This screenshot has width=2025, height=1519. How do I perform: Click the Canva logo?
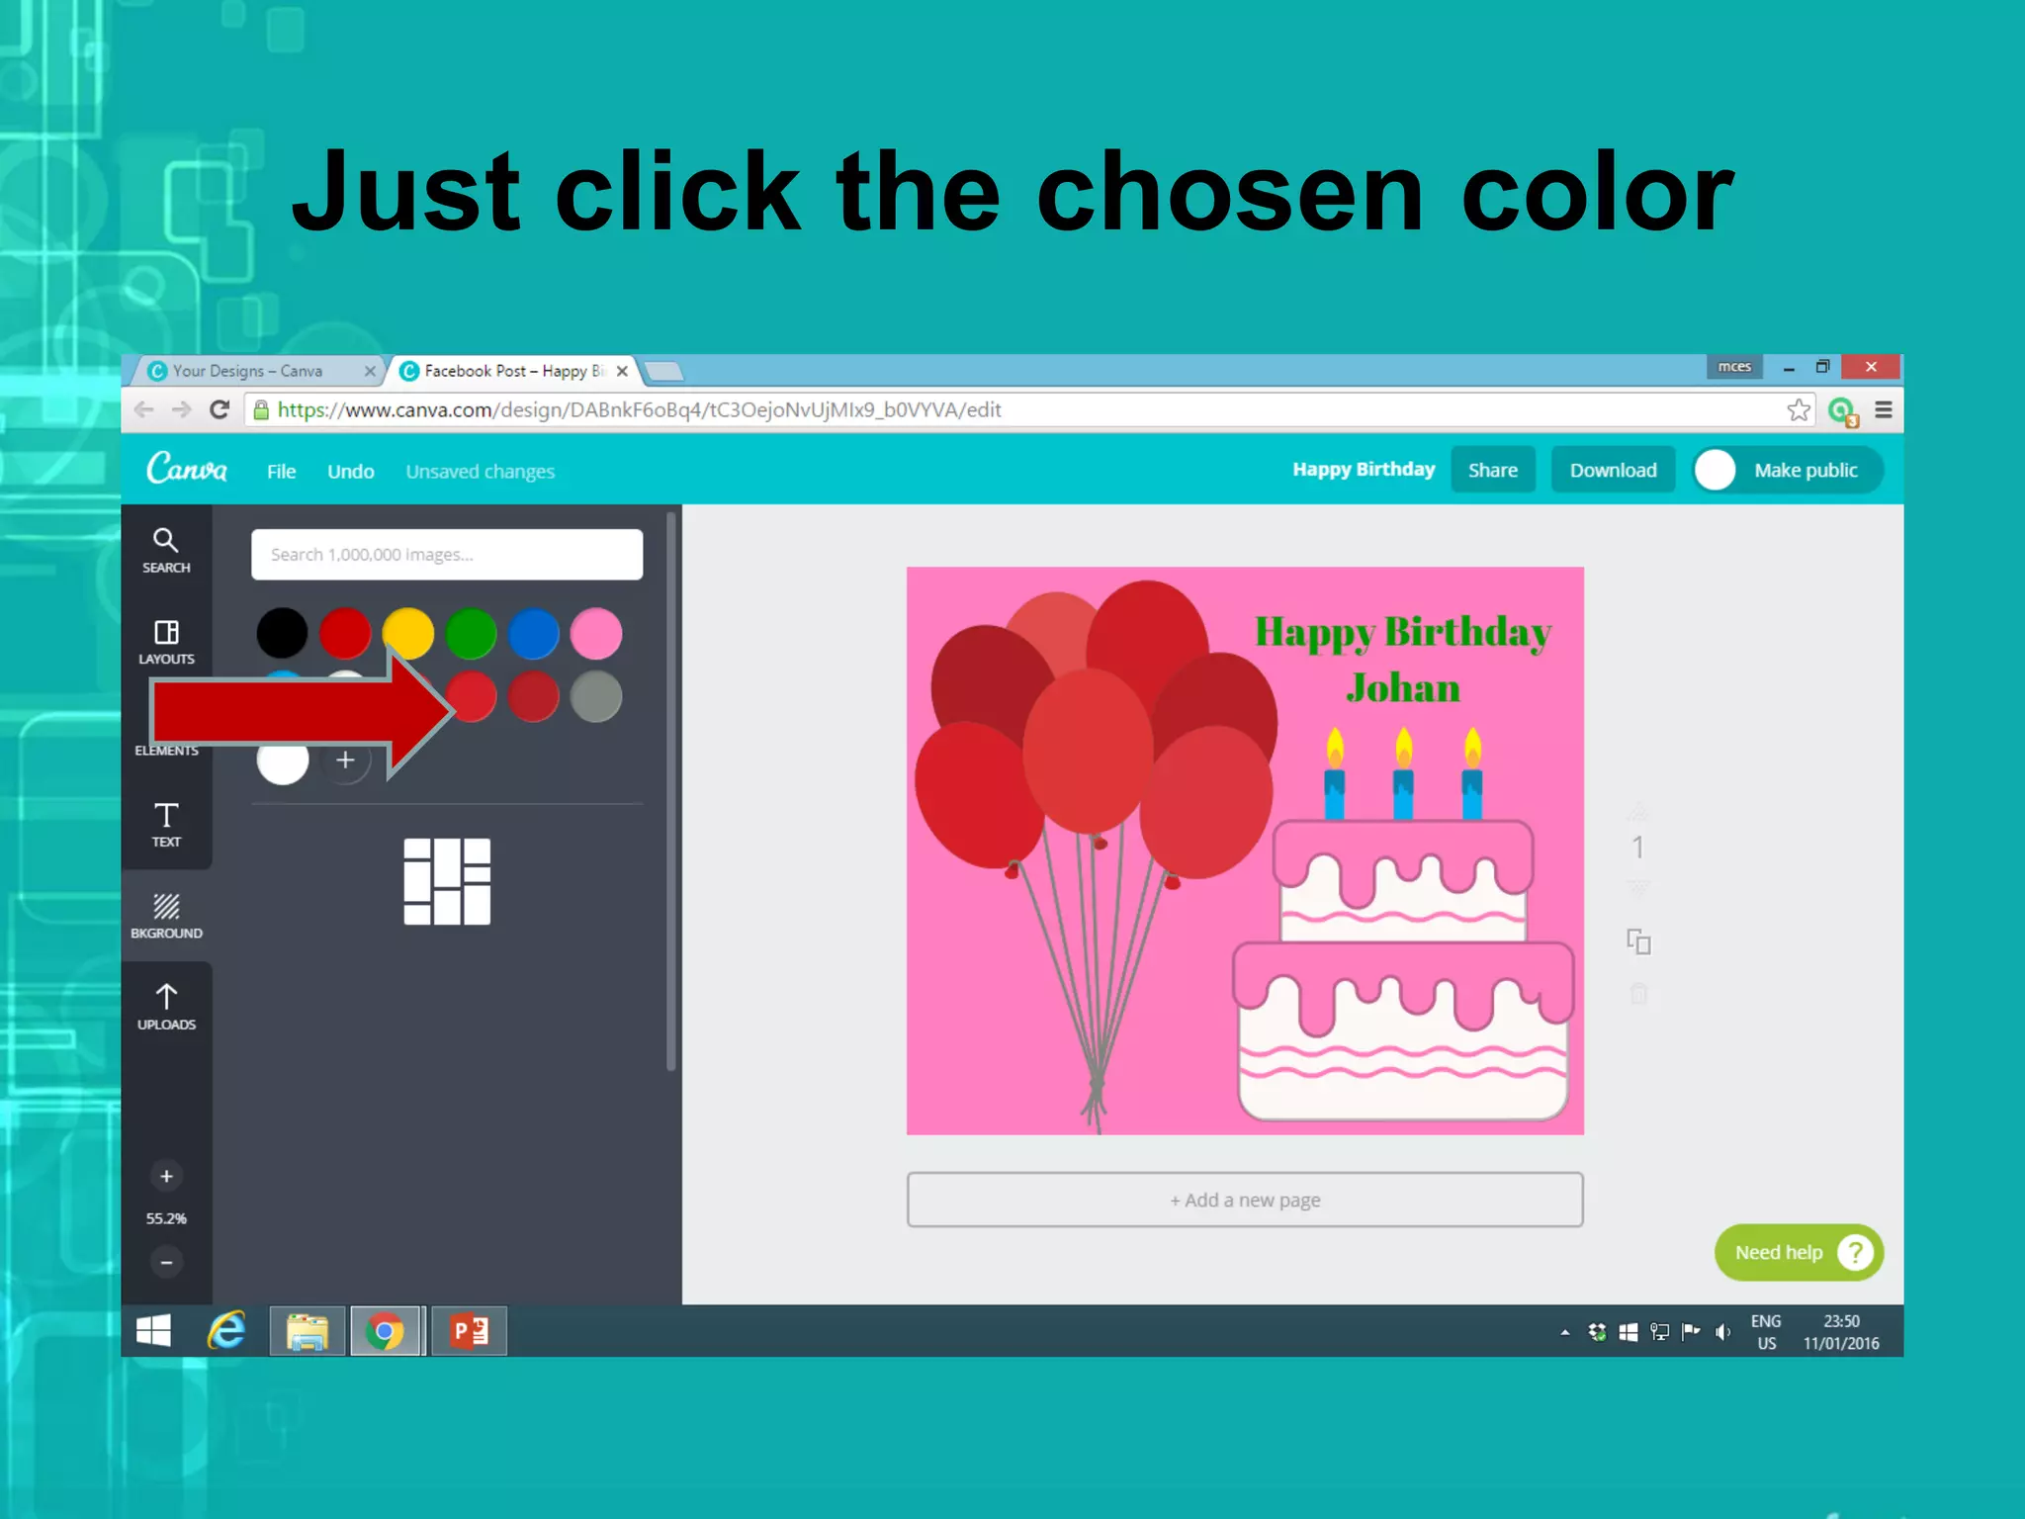(x=187, y=468)
